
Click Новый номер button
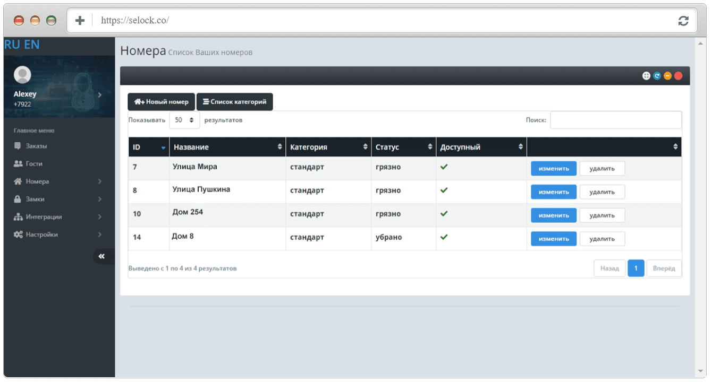[161, 102]
